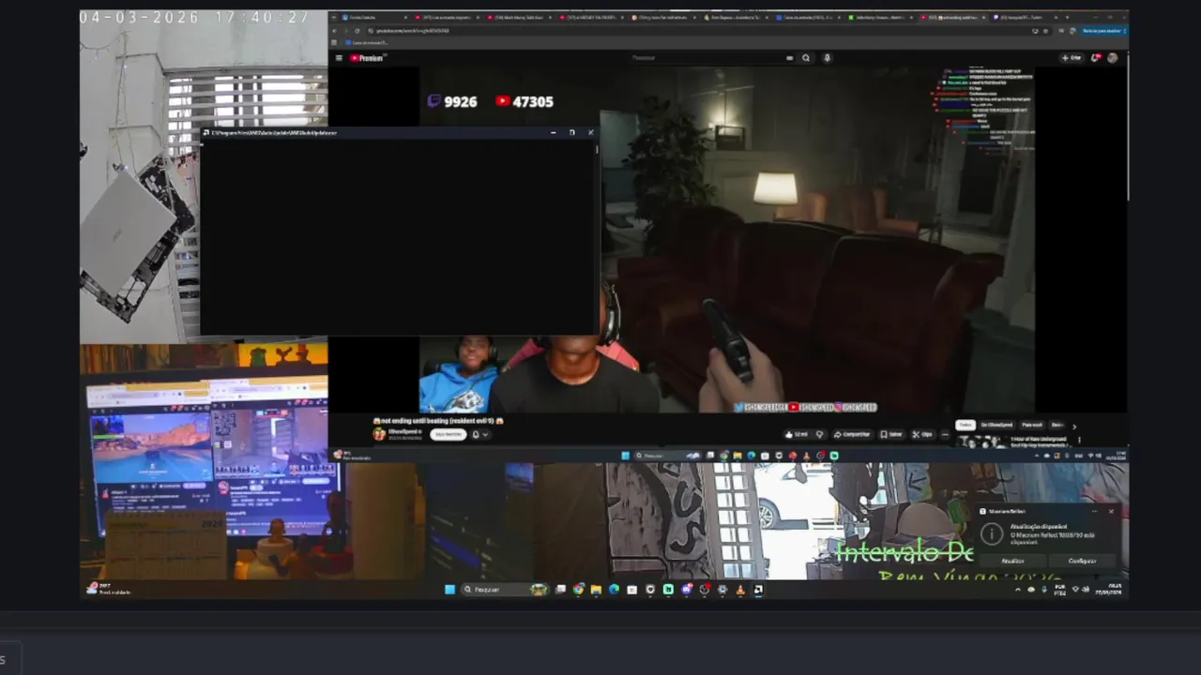Go back with browser back arrow

click(334, 31)
